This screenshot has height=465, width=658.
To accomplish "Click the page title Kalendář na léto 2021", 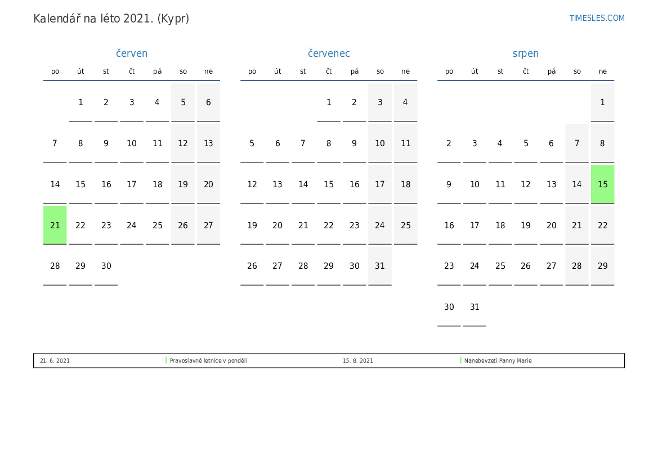I will pyautogui.click(x=111, y=19).
